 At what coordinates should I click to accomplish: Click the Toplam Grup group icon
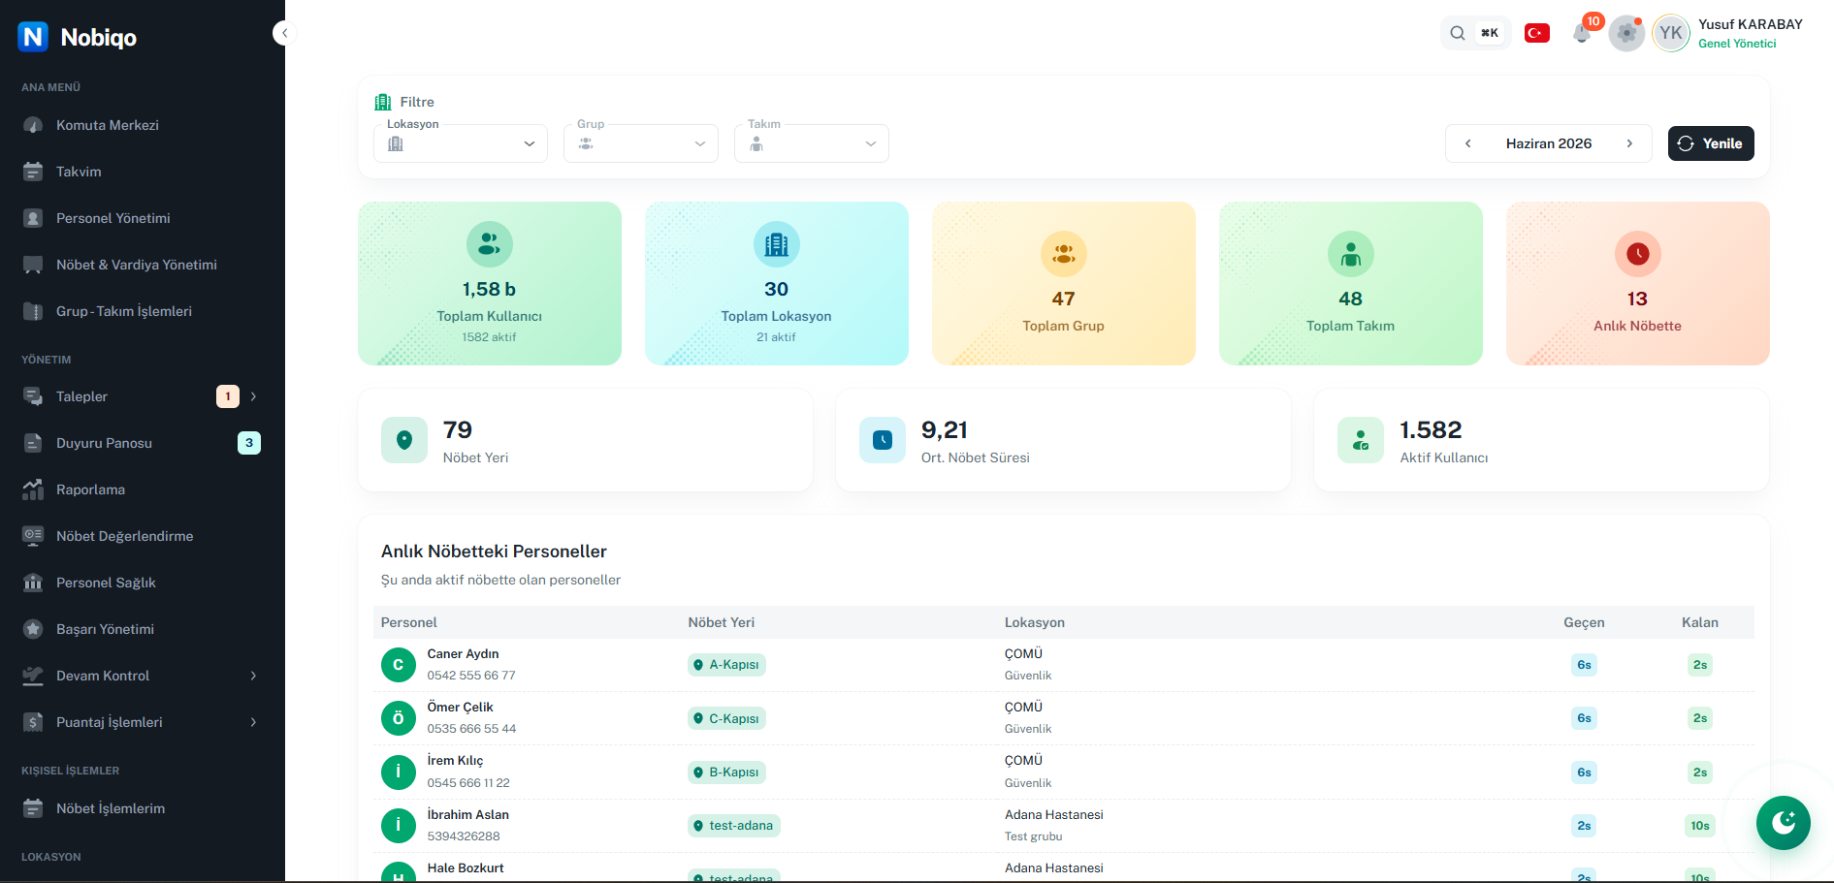point(1064,254)
